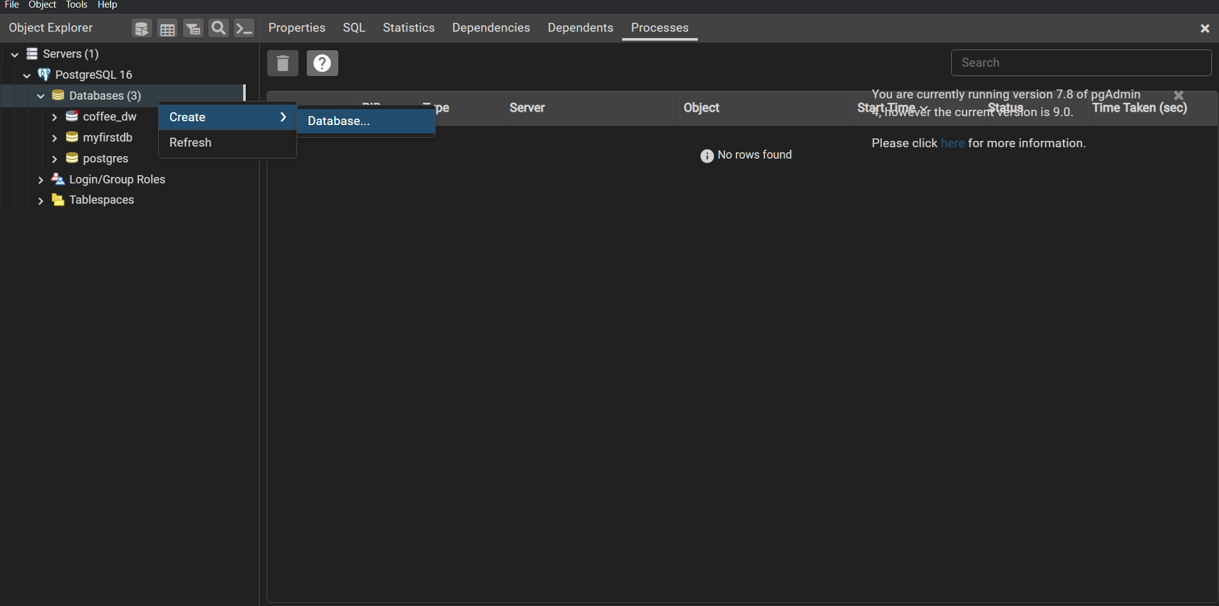Switch to the SQL tab

tap(354, 28)
